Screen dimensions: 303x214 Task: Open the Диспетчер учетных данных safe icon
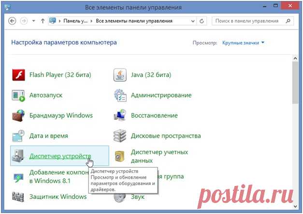(120, 156)
